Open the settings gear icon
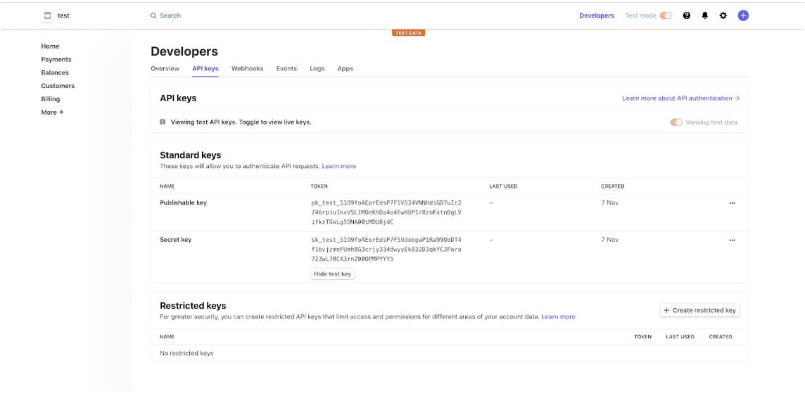The image size is (805, 405). click(723, 15)
